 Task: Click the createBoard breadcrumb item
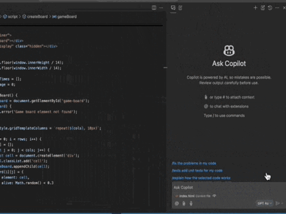[37, 17]
